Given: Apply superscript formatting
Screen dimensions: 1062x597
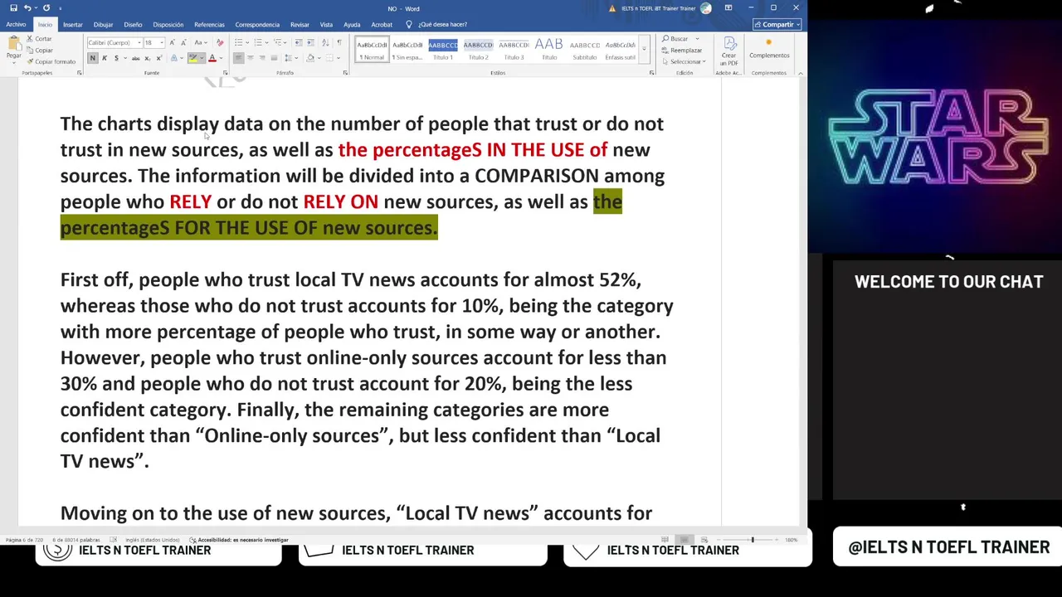Looking at the screenshot, I should pyautogui.click(x=158, y=58).
